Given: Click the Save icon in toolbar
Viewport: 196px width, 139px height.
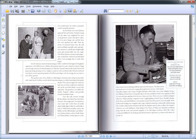Looking at the screenshot, I should tap(12, 11).
